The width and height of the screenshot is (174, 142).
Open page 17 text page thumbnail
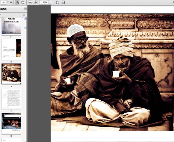coord(11,99)
